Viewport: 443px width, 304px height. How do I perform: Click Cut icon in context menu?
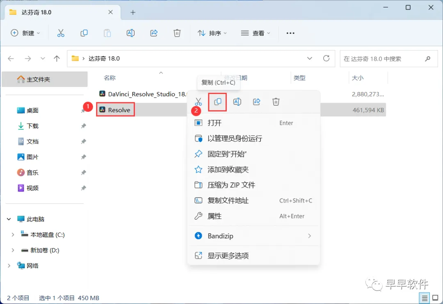(x=199, y=101)
